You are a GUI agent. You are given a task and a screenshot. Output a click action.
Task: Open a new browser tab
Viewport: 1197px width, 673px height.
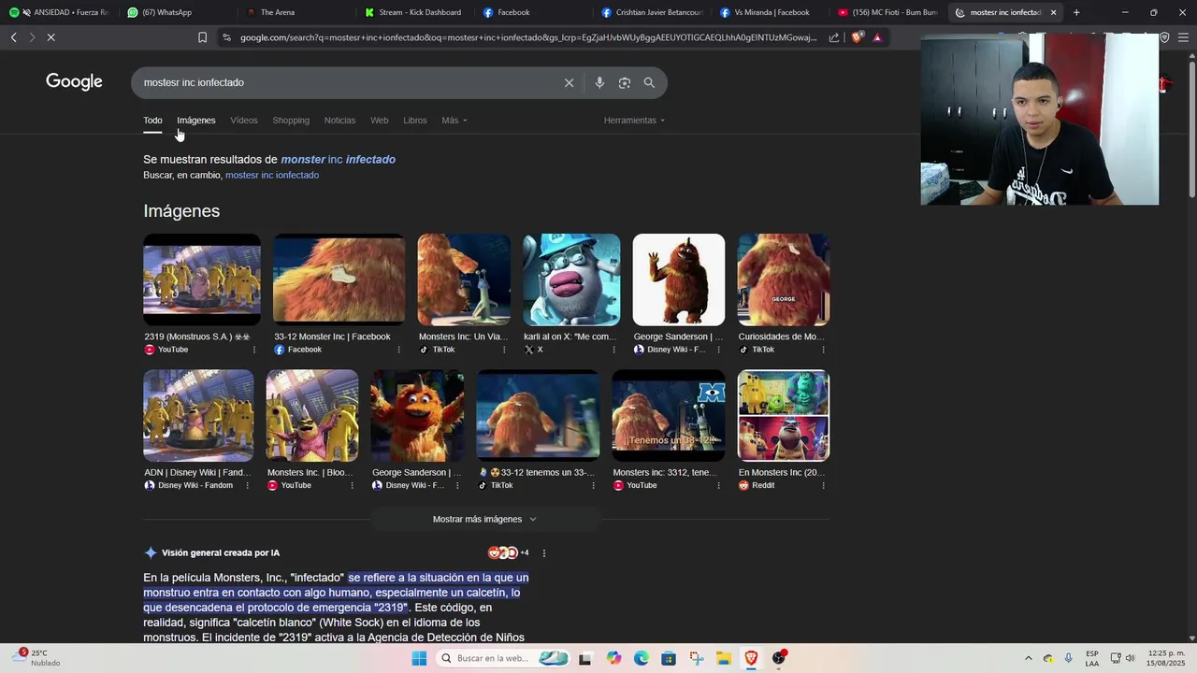tap(1076, 12)
